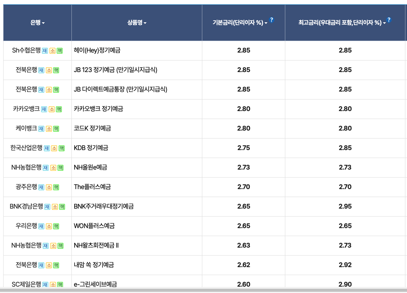
Task: Select product 헤이(Hey)정기예금
Action: point(97,50)
